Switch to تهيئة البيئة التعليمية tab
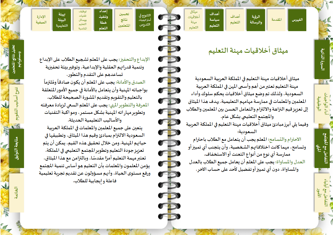Viewport: 333px width, 235px height. click(62, 20)
